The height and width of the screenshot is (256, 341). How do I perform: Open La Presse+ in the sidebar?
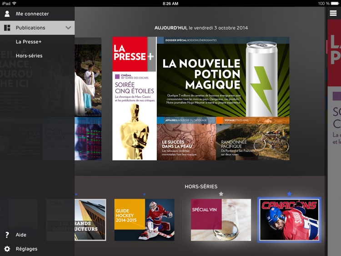[29, 41]
